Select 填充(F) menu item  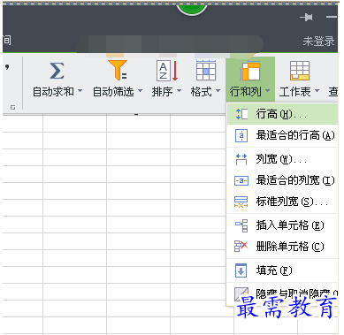283,270
